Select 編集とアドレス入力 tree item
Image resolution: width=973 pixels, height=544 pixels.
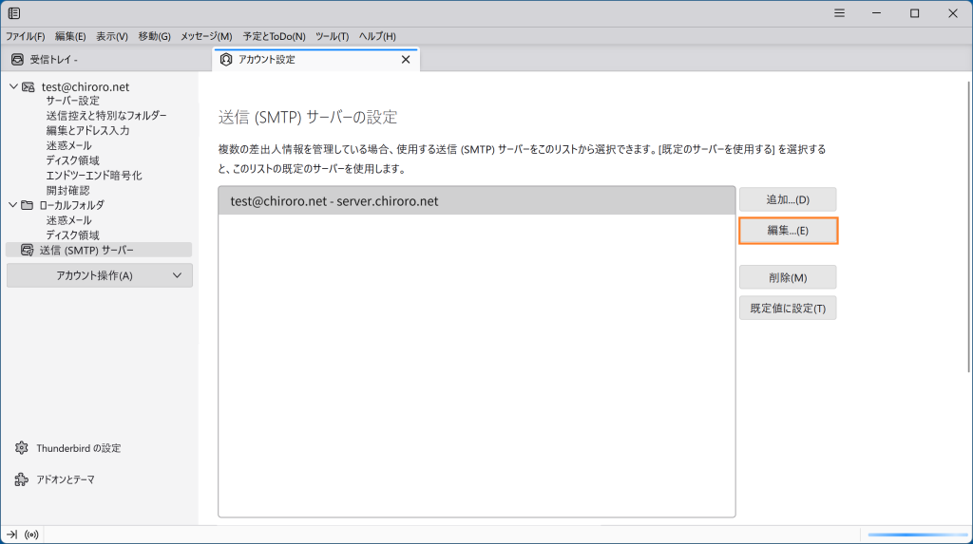(x=87, y=130)
